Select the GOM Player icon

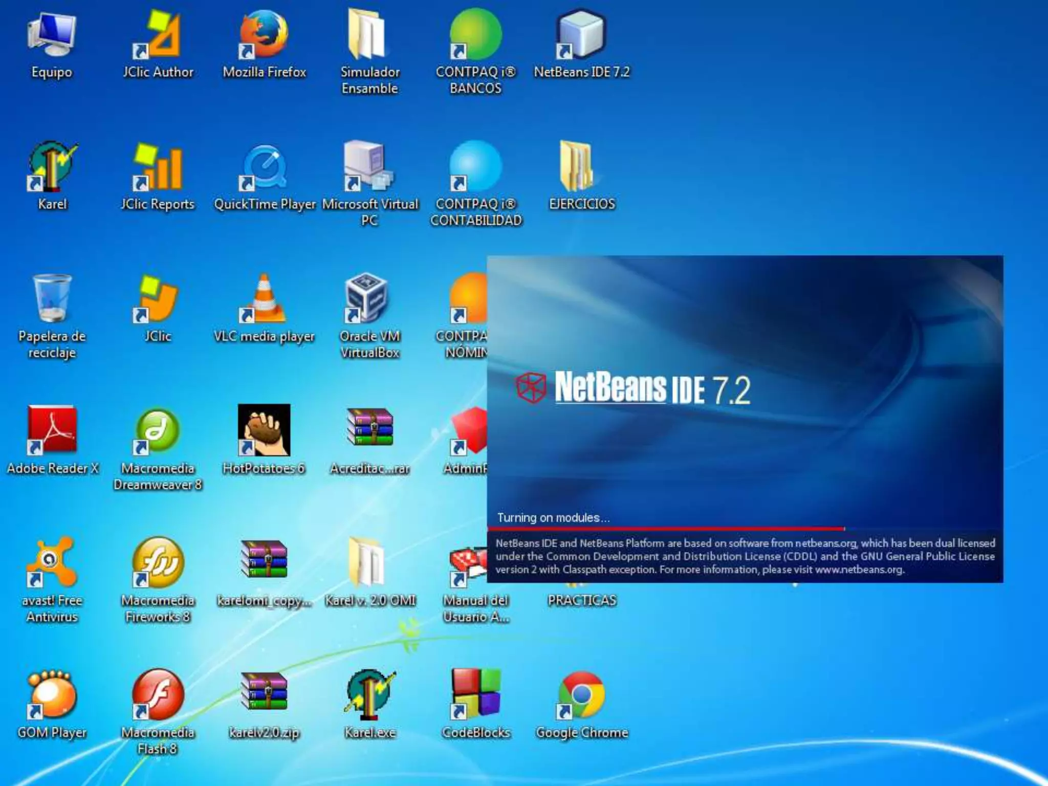pos(52,695)
